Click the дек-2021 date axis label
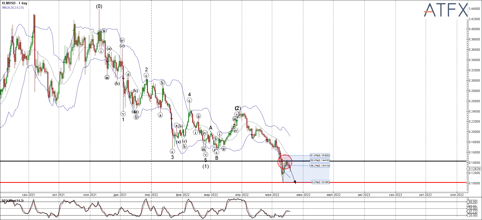 click(120, 195)
